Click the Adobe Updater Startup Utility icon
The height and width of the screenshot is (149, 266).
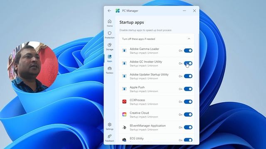tap(124, 76)
